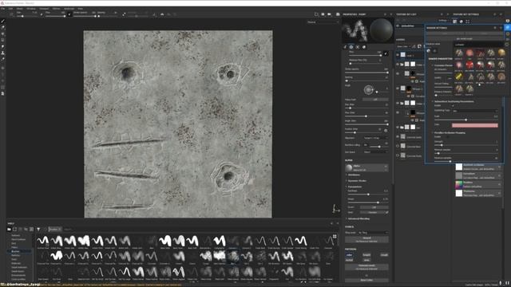Select the Smudge tool
The height and width of the screenshot is (287, 511).
tap(3, 46)
